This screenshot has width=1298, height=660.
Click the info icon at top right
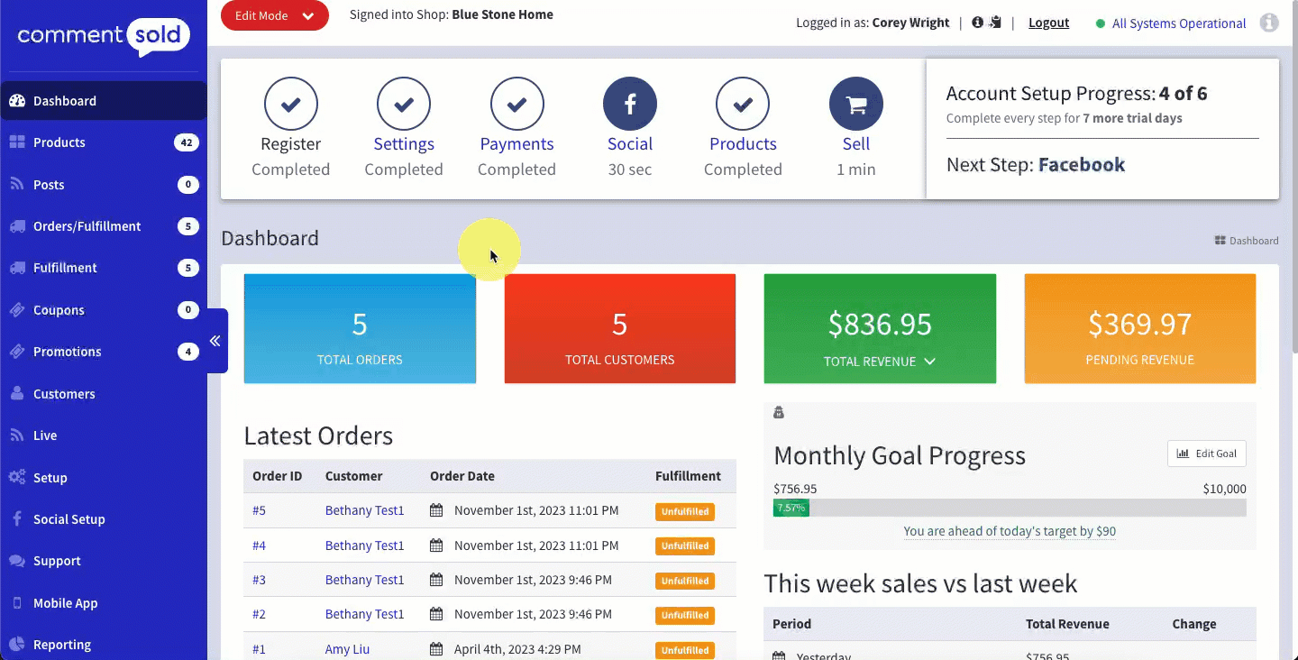1269,23
